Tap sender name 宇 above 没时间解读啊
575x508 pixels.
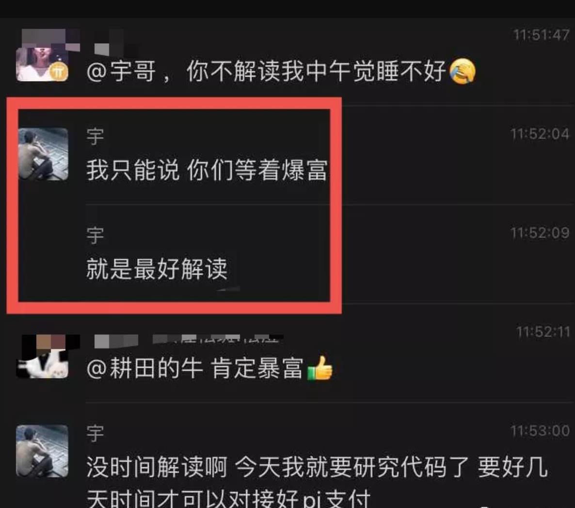pyautogui.click(x=96, y=433)
